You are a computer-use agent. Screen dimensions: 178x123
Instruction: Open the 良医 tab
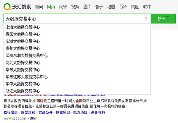pos(135,7)
